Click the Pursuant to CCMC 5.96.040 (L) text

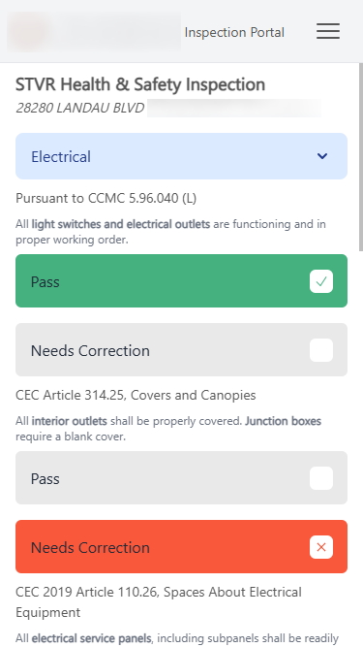coord(106,199)
